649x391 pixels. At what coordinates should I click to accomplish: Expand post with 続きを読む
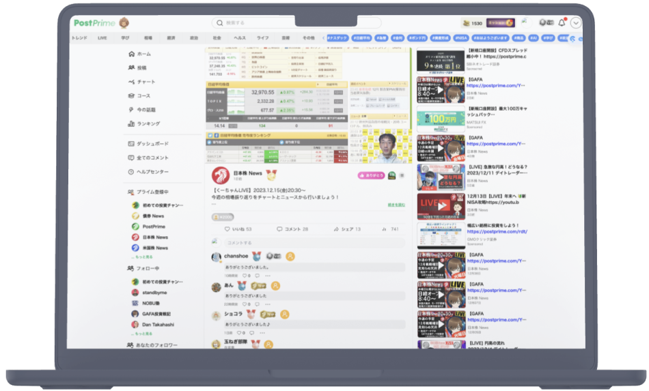tap(396, 205)
